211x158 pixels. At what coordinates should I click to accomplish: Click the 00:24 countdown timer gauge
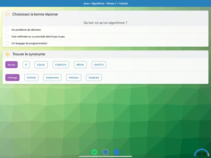201,153
